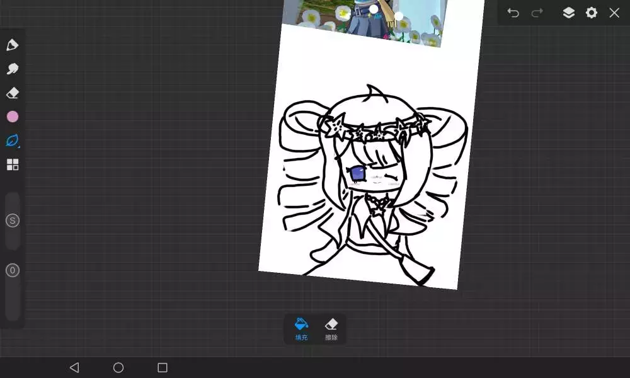Close the drawing canvas with X
Image resolution: width=630 pixels, height=378 pixels.
614,13
